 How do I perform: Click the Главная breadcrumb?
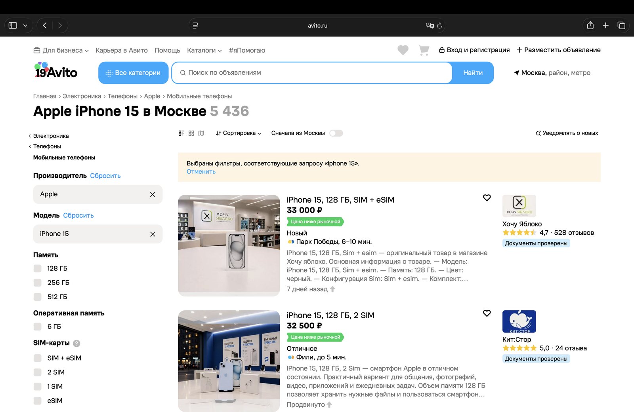[x=45, y=96]
